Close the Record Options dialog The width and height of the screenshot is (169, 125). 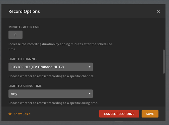(x=158, y=11)
